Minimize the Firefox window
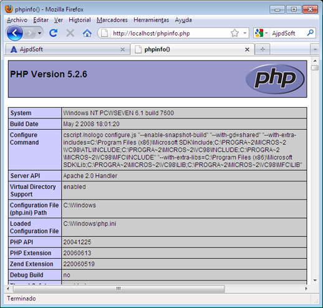The width and height of the screenshot is (323, 308). [277, 9]
